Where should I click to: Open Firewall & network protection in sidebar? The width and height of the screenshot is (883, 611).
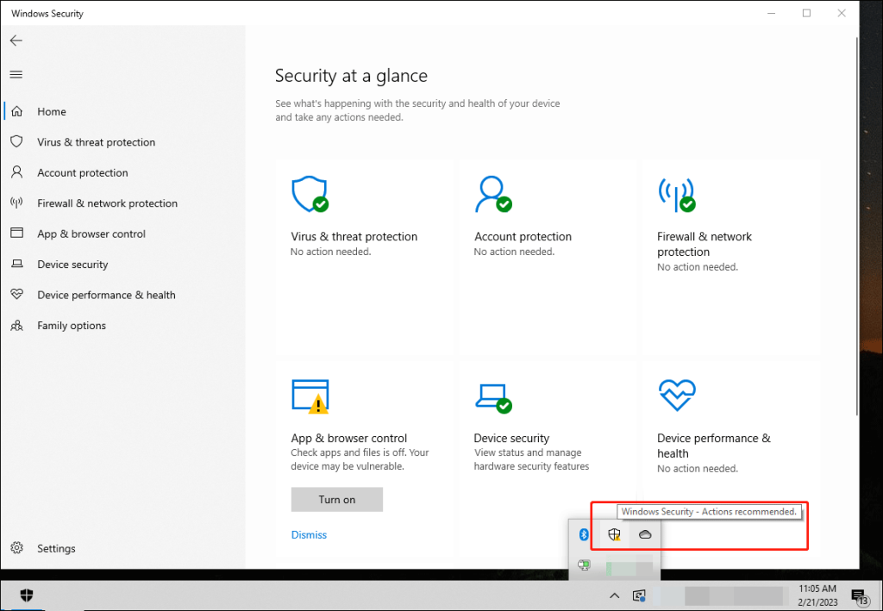107,203
